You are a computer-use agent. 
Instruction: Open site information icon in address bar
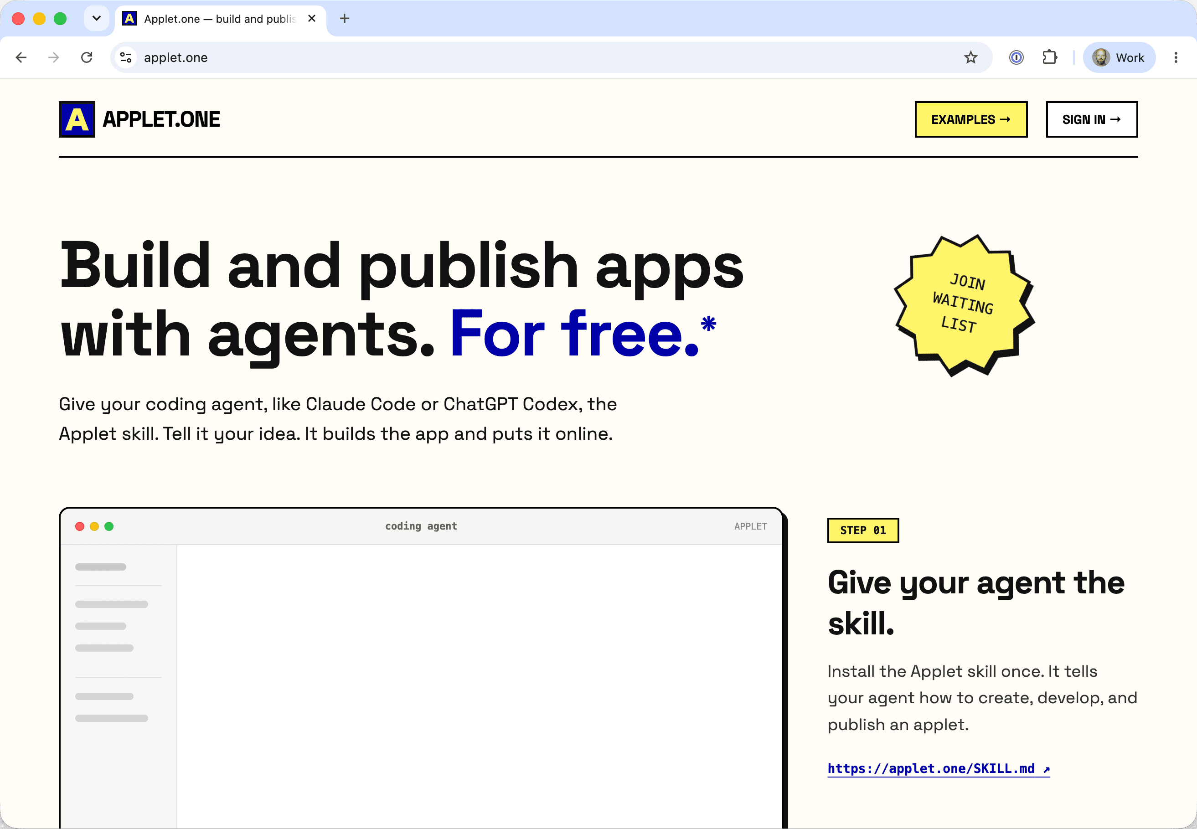pyautogui.click(x=126, y=58)
